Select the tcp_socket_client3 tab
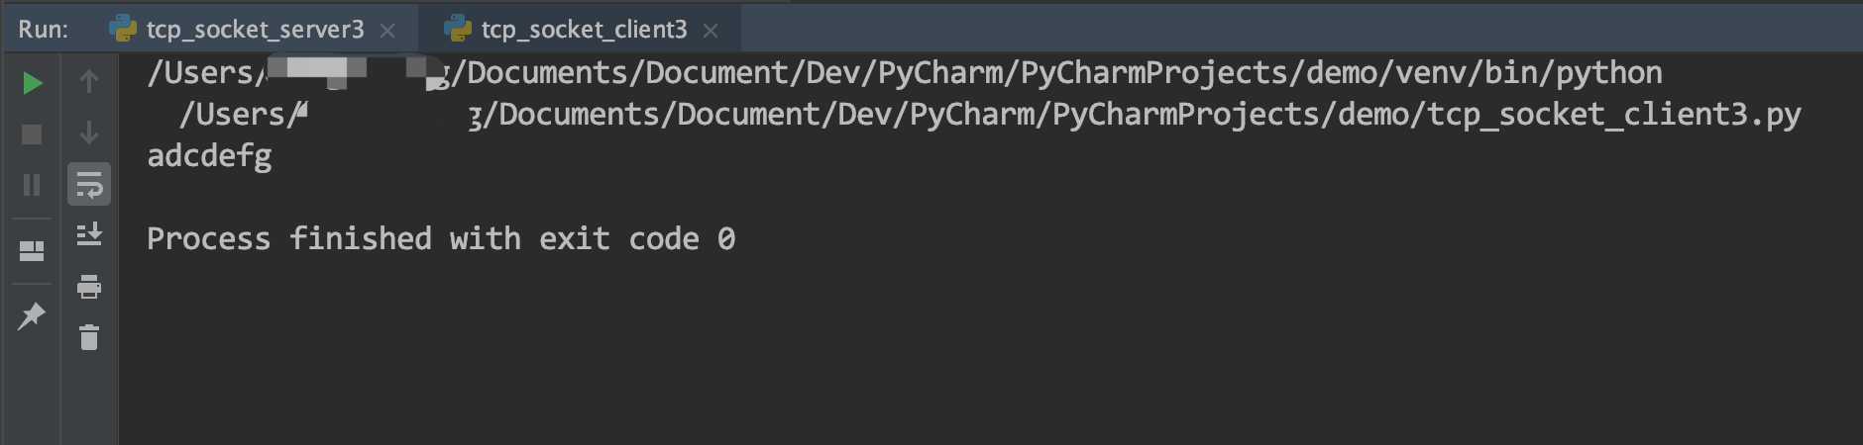 point(584,30)
